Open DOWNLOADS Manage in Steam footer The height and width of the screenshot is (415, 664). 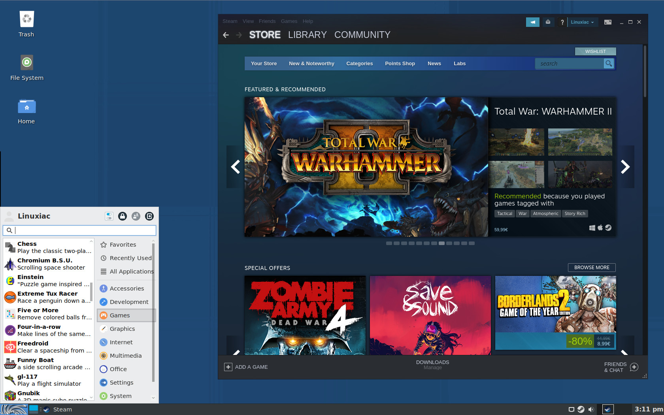tap(432, 365)
